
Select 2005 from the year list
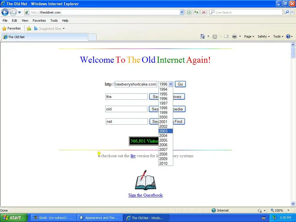[166, 140]
